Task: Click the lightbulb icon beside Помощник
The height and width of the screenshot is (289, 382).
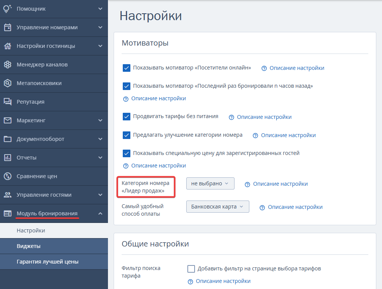Action: [8, 9]
